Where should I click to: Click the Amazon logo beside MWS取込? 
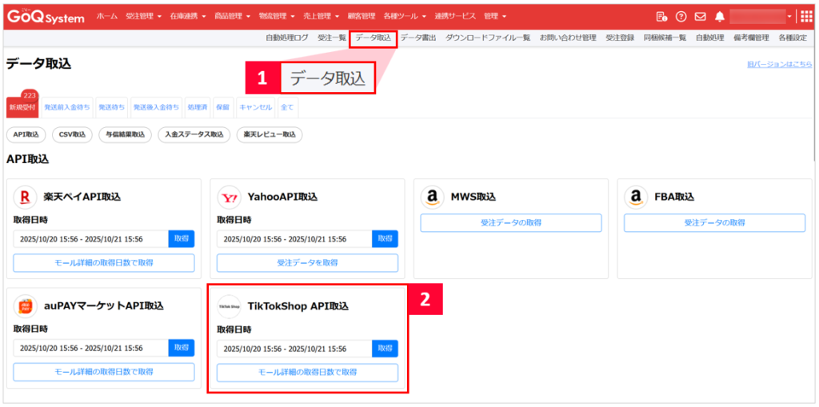tap(433, 197)
